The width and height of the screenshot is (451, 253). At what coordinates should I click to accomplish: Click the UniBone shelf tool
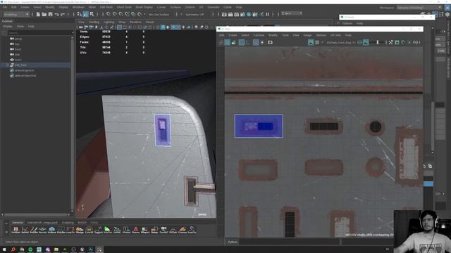pyautogui.click(x=51, y=230)
